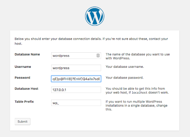
Task: Click the 'Below you should enter' intro paragraph
Action: 91,41
